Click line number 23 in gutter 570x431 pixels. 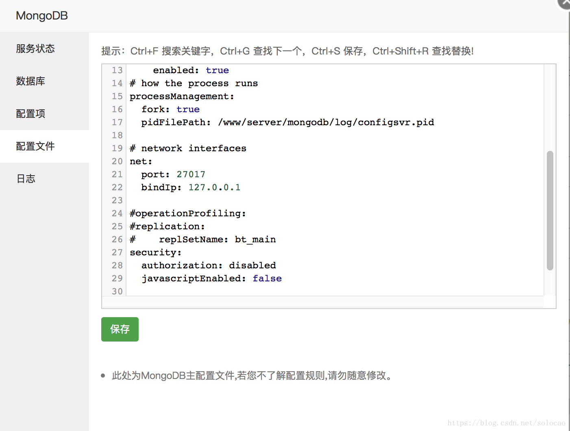[x=117, y=200]
